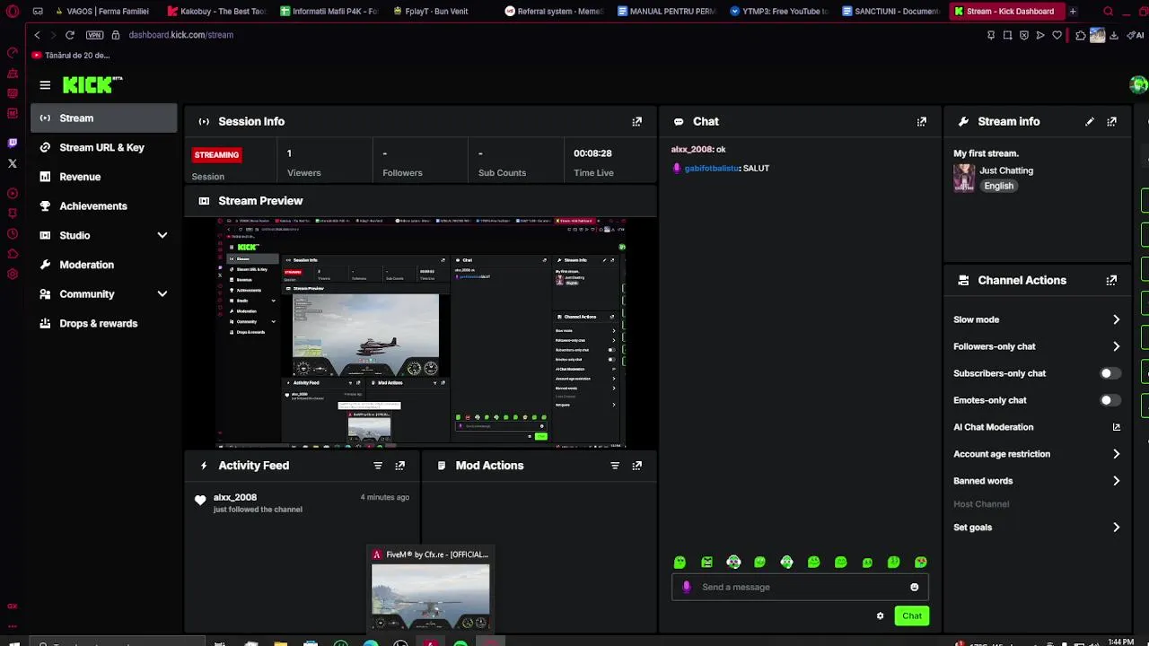The height and width of the screenshot is (646, 1149).
Task: Open the Achievements page
Action: coord(103,205)
